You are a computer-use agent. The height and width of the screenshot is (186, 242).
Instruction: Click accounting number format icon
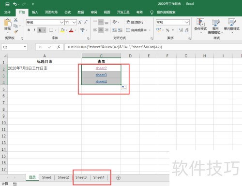(159, 30)
